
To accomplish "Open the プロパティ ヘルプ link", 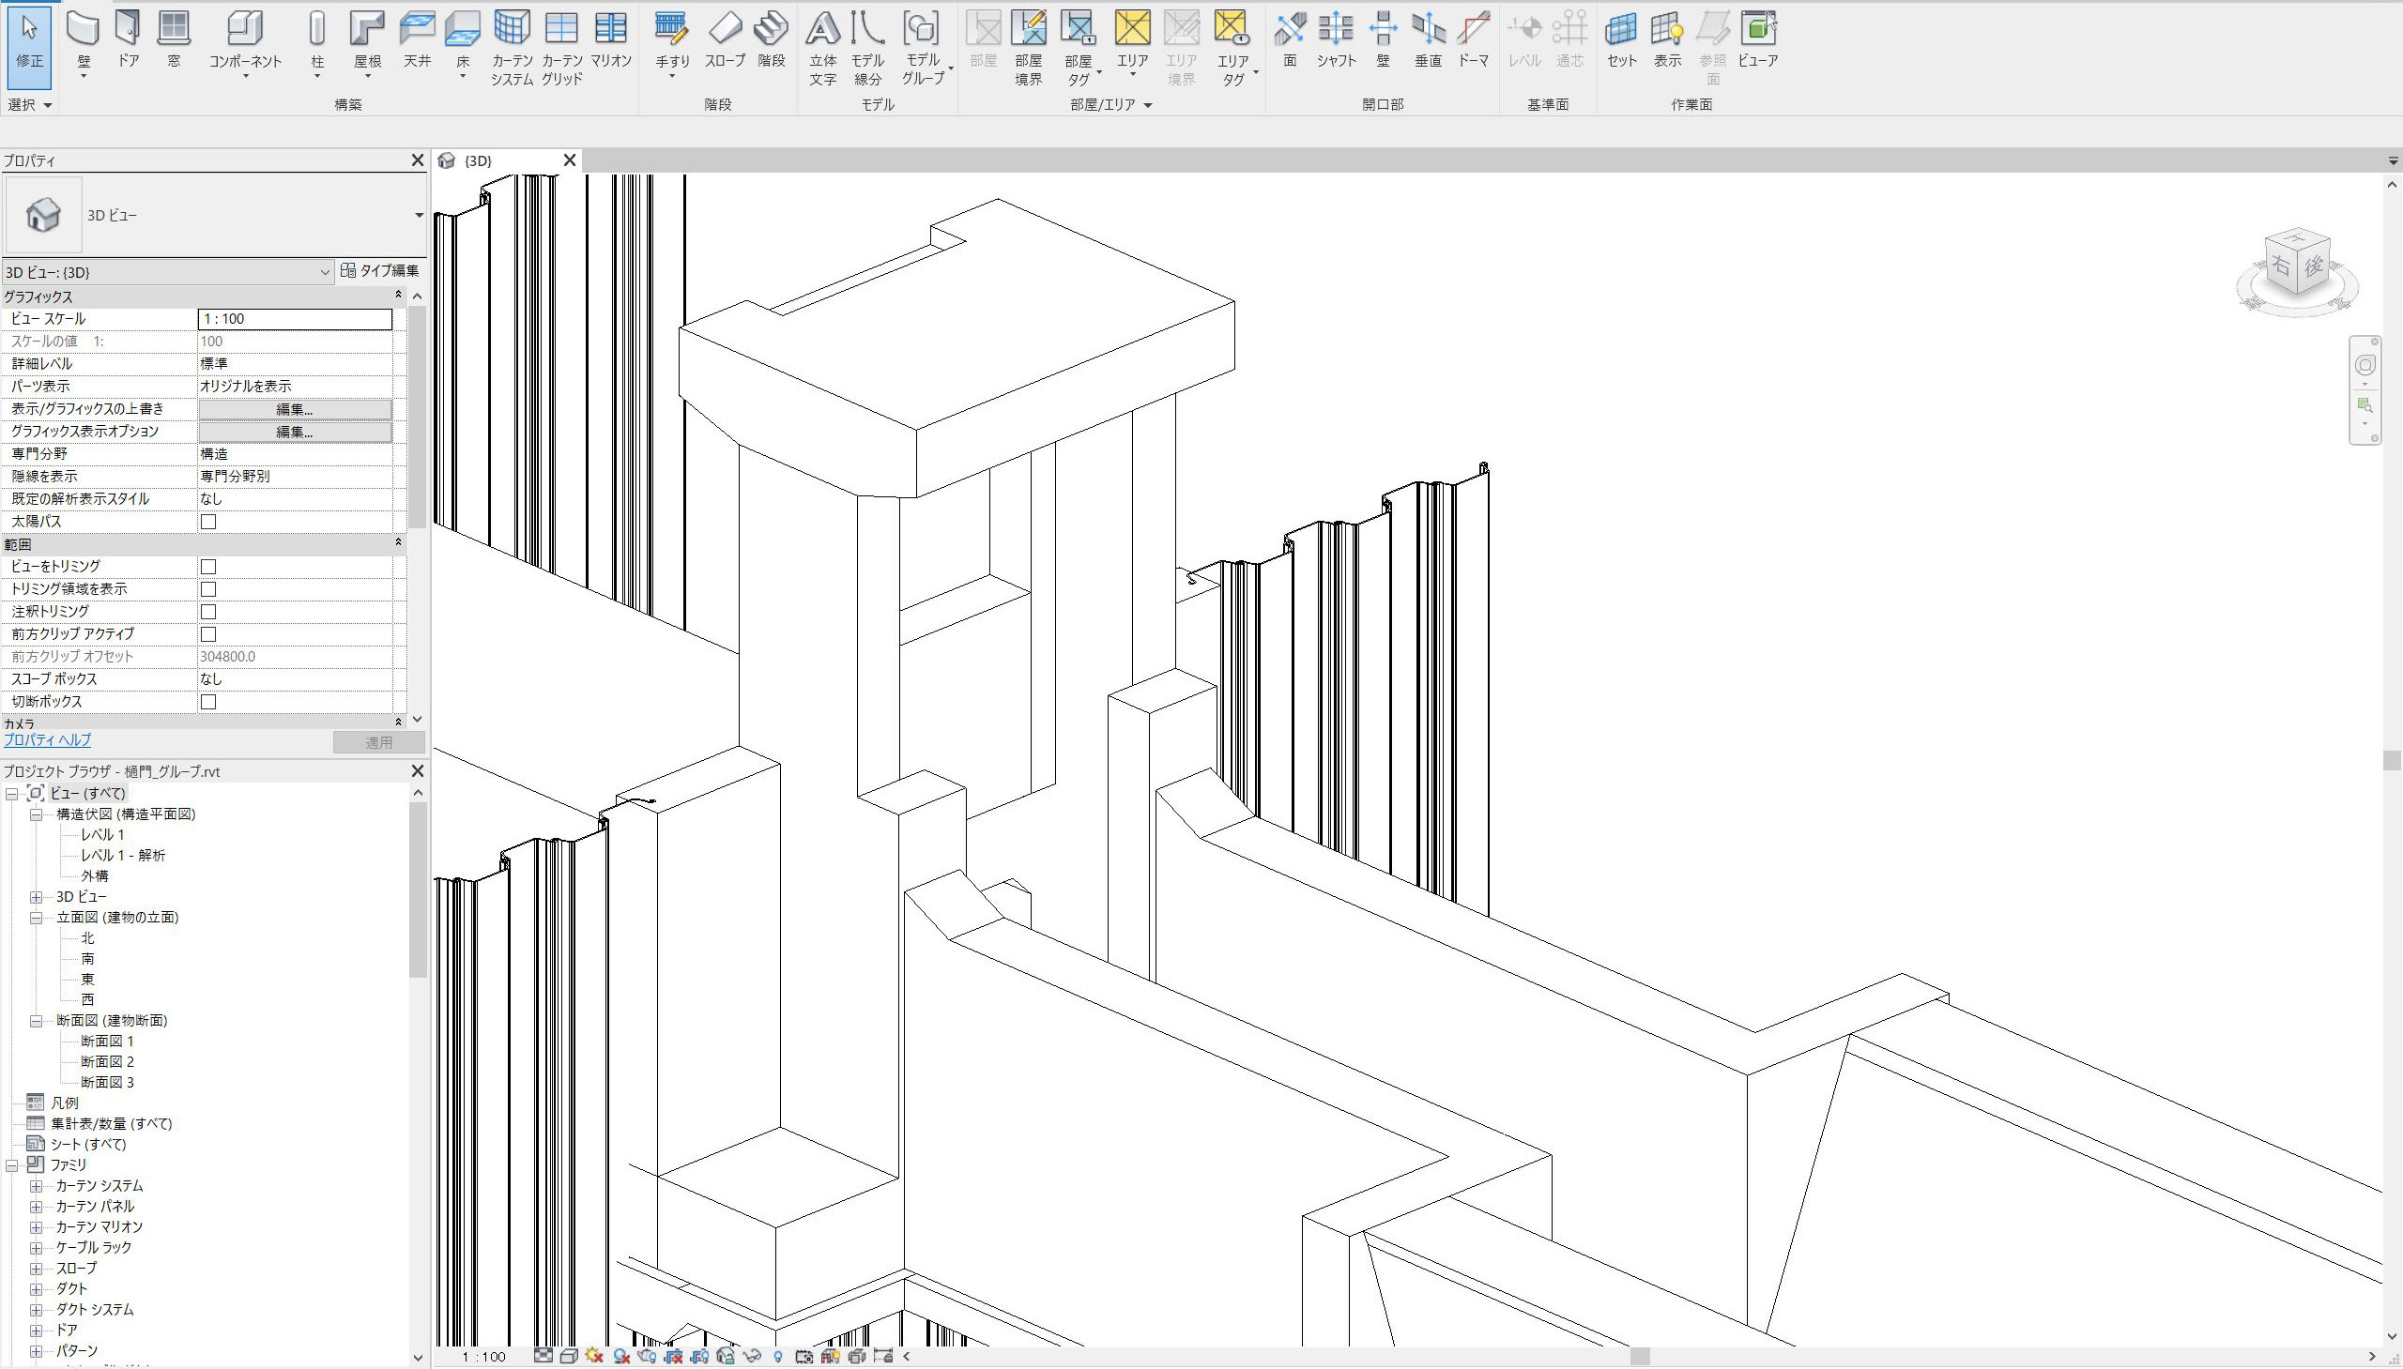I will pyautogui.click(x=48, y=740).
